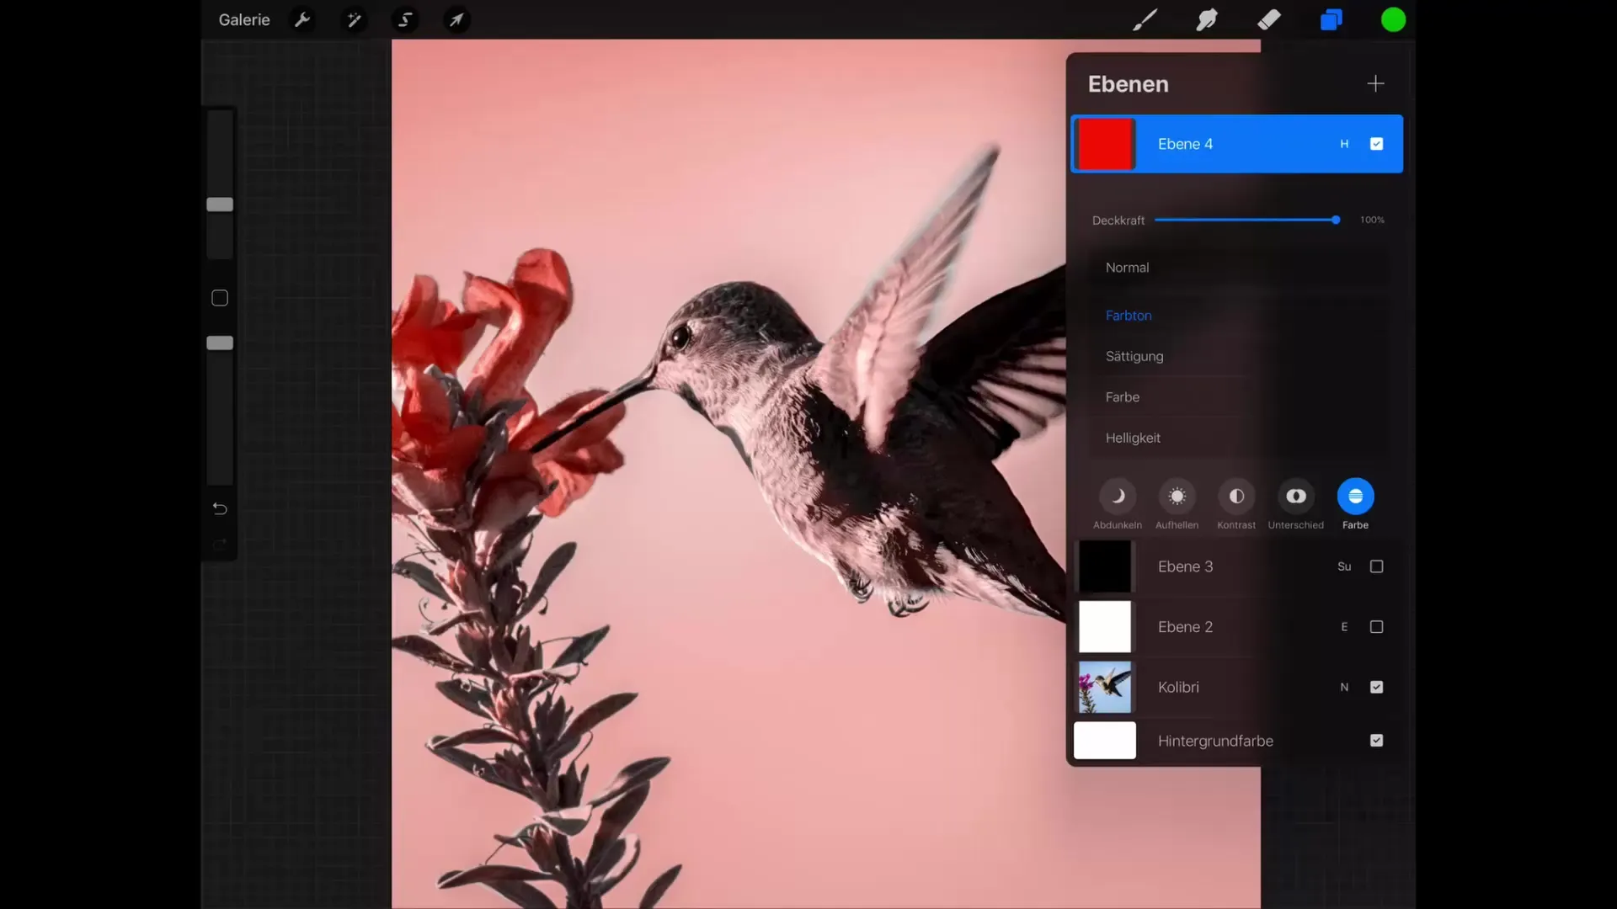
Task: Select the Kolibri layer name
Action: (x=1178, y=687)
